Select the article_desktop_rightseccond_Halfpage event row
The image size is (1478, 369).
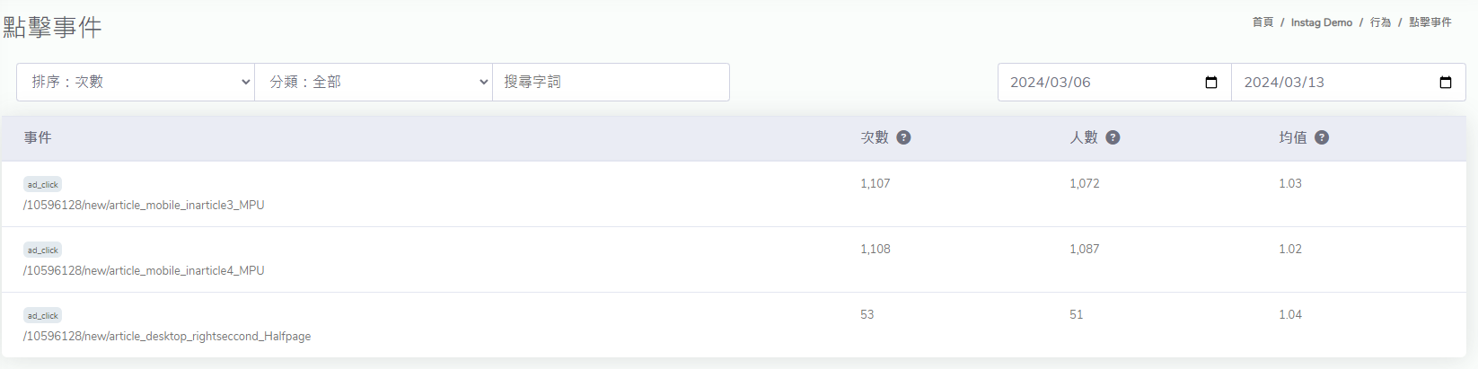[167, 337]
